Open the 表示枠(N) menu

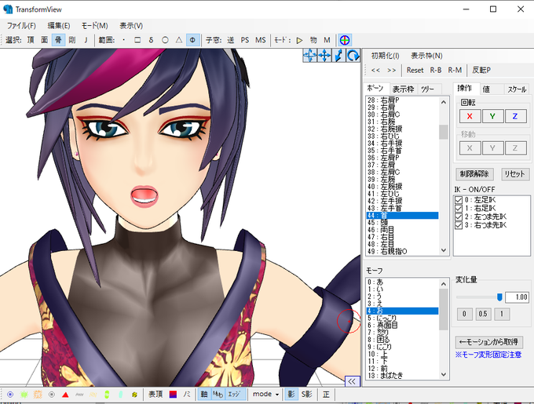[426, 56]
